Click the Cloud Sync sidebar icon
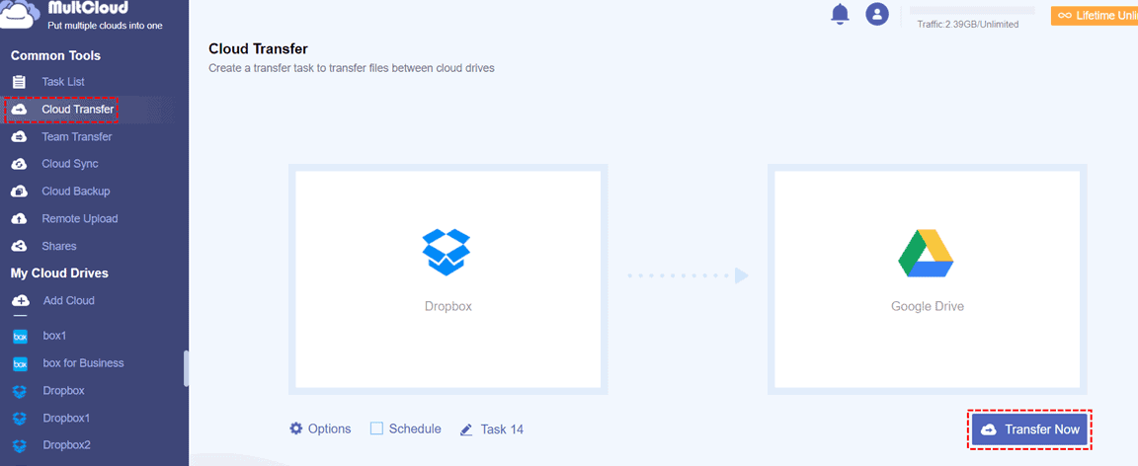Viewport: 1138px width, 466px height. (20, 164)
